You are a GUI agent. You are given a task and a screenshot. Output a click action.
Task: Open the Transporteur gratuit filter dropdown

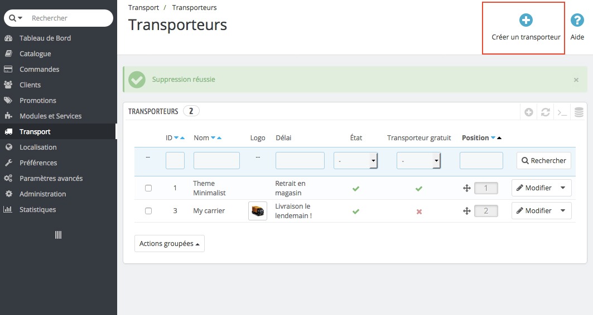coord(418,161)
